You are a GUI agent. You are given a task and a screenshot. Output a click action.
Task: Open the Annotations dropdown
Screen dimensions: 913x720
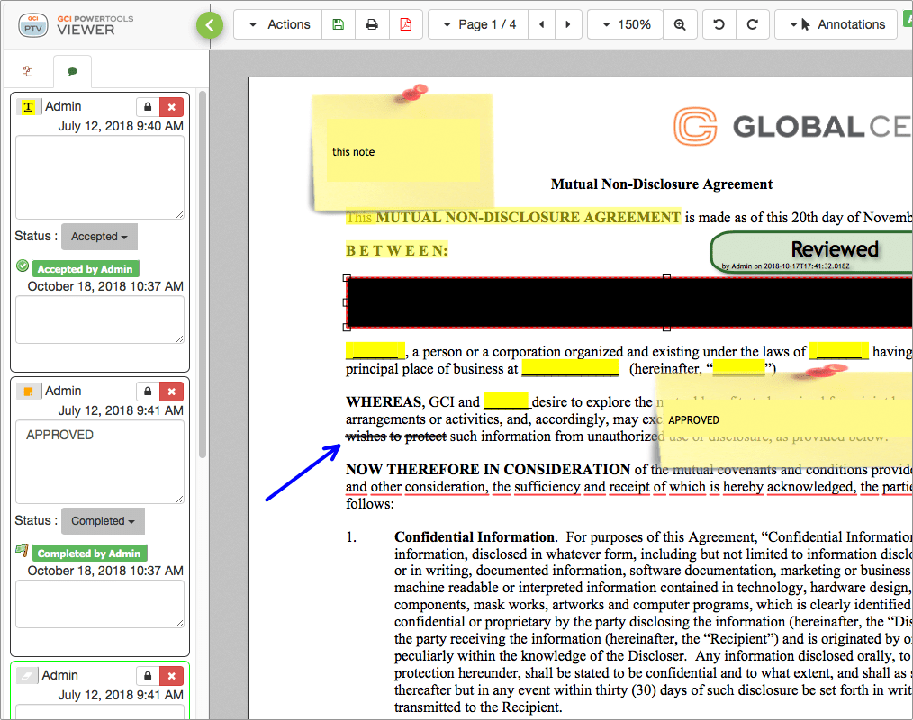(x=836, y=24)
